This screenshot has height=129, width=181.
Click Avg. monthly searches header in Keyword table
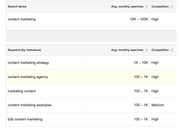click(x=127, y=50)
